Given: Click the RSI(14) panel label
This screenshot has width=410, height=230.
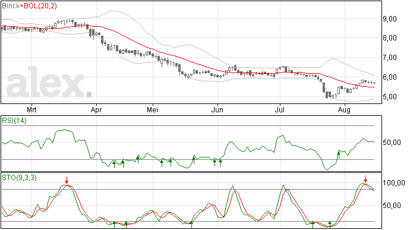Looking at the screenshot, I should click(x=14, y=121).
